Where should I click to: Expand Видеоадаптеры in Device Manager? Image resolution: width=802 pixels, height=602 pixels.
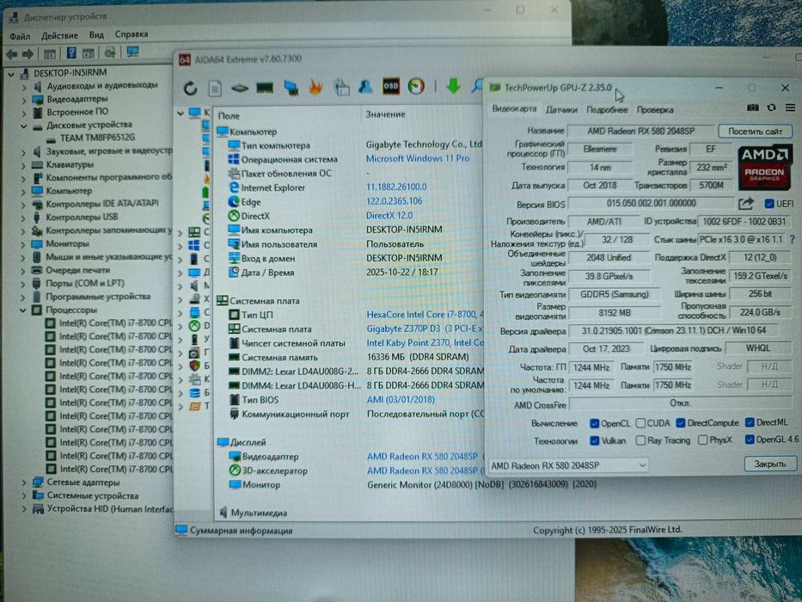[24, 99]
